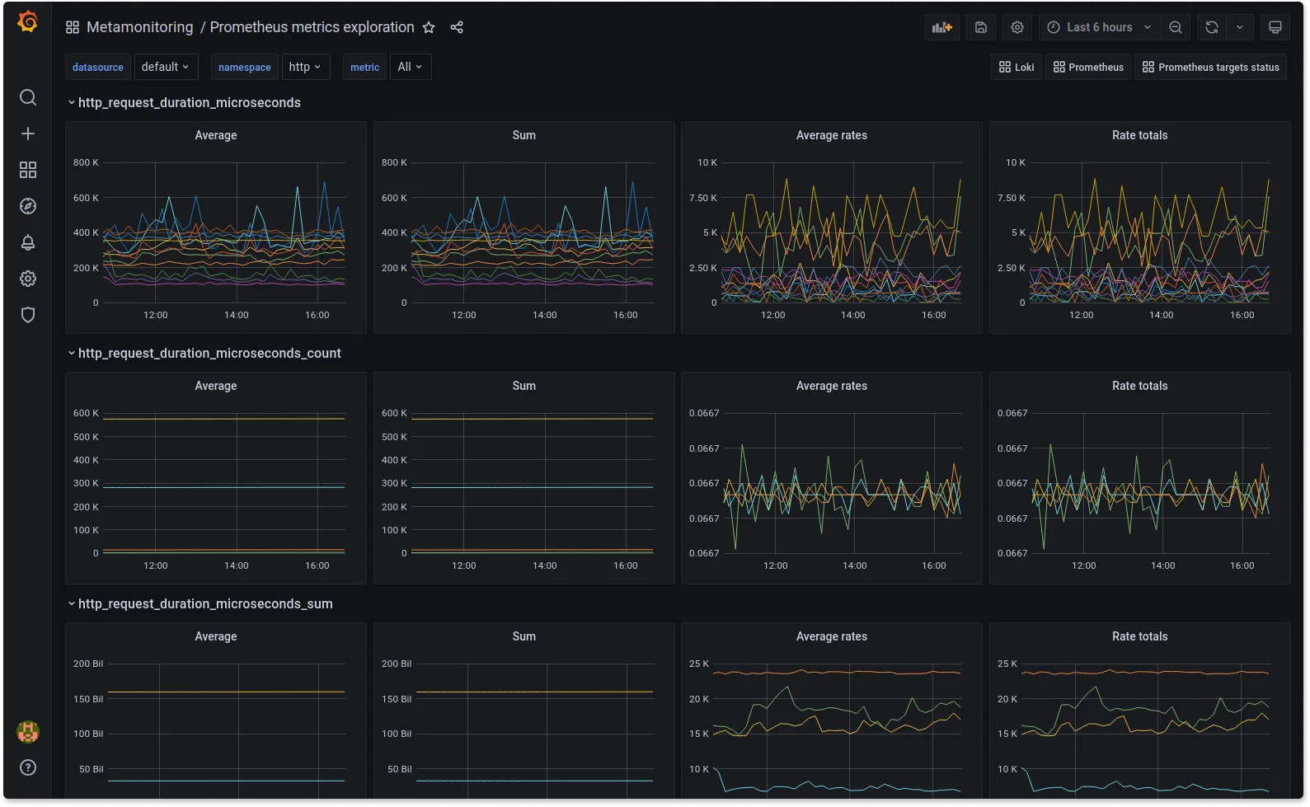
Task: Open the namespace http dropdown
Action: coord(305,67)
